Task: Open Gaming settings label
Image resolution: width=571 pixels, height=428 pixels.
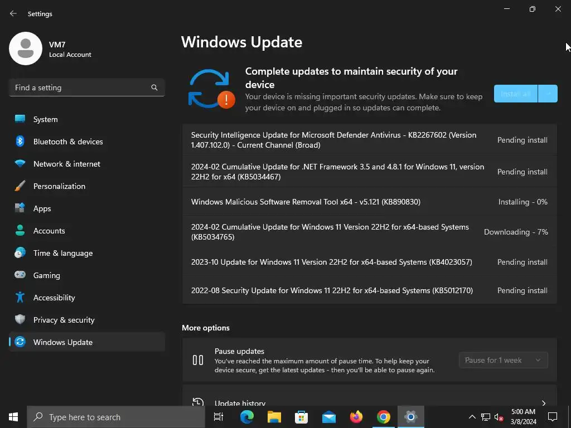Action: click(x=47, y=275)
